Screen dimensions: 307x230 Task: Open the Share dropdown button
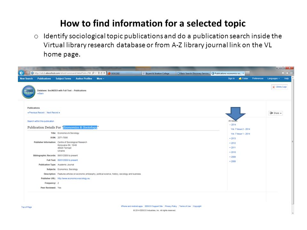tap(275, 113)
